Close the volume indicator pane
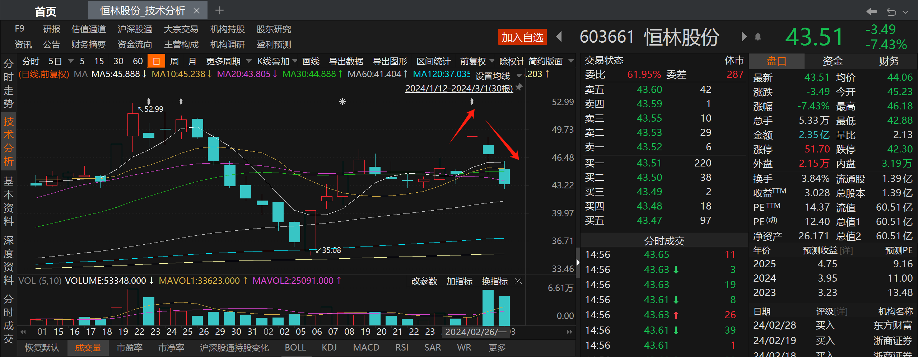 (x=518, y=281)
